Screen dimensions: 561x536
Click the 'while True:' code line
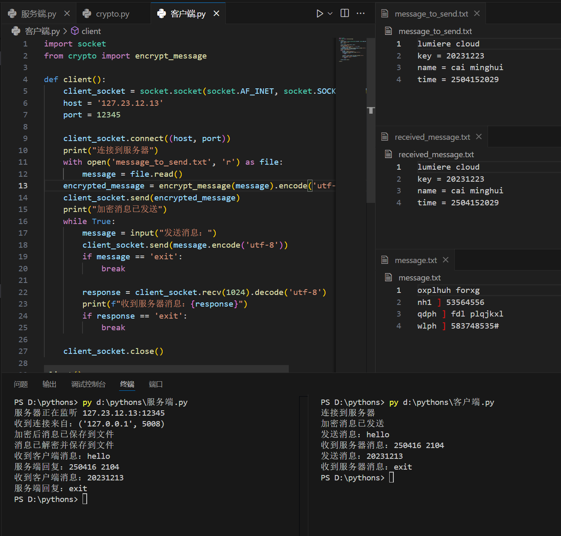click(89, 222)
